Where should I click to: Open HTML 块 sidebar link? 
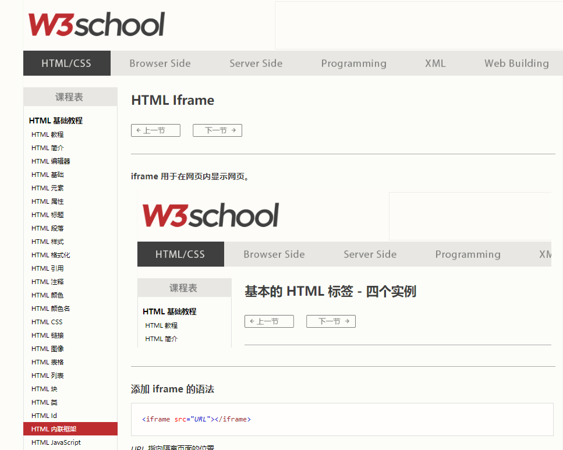(x=44, y=389)
